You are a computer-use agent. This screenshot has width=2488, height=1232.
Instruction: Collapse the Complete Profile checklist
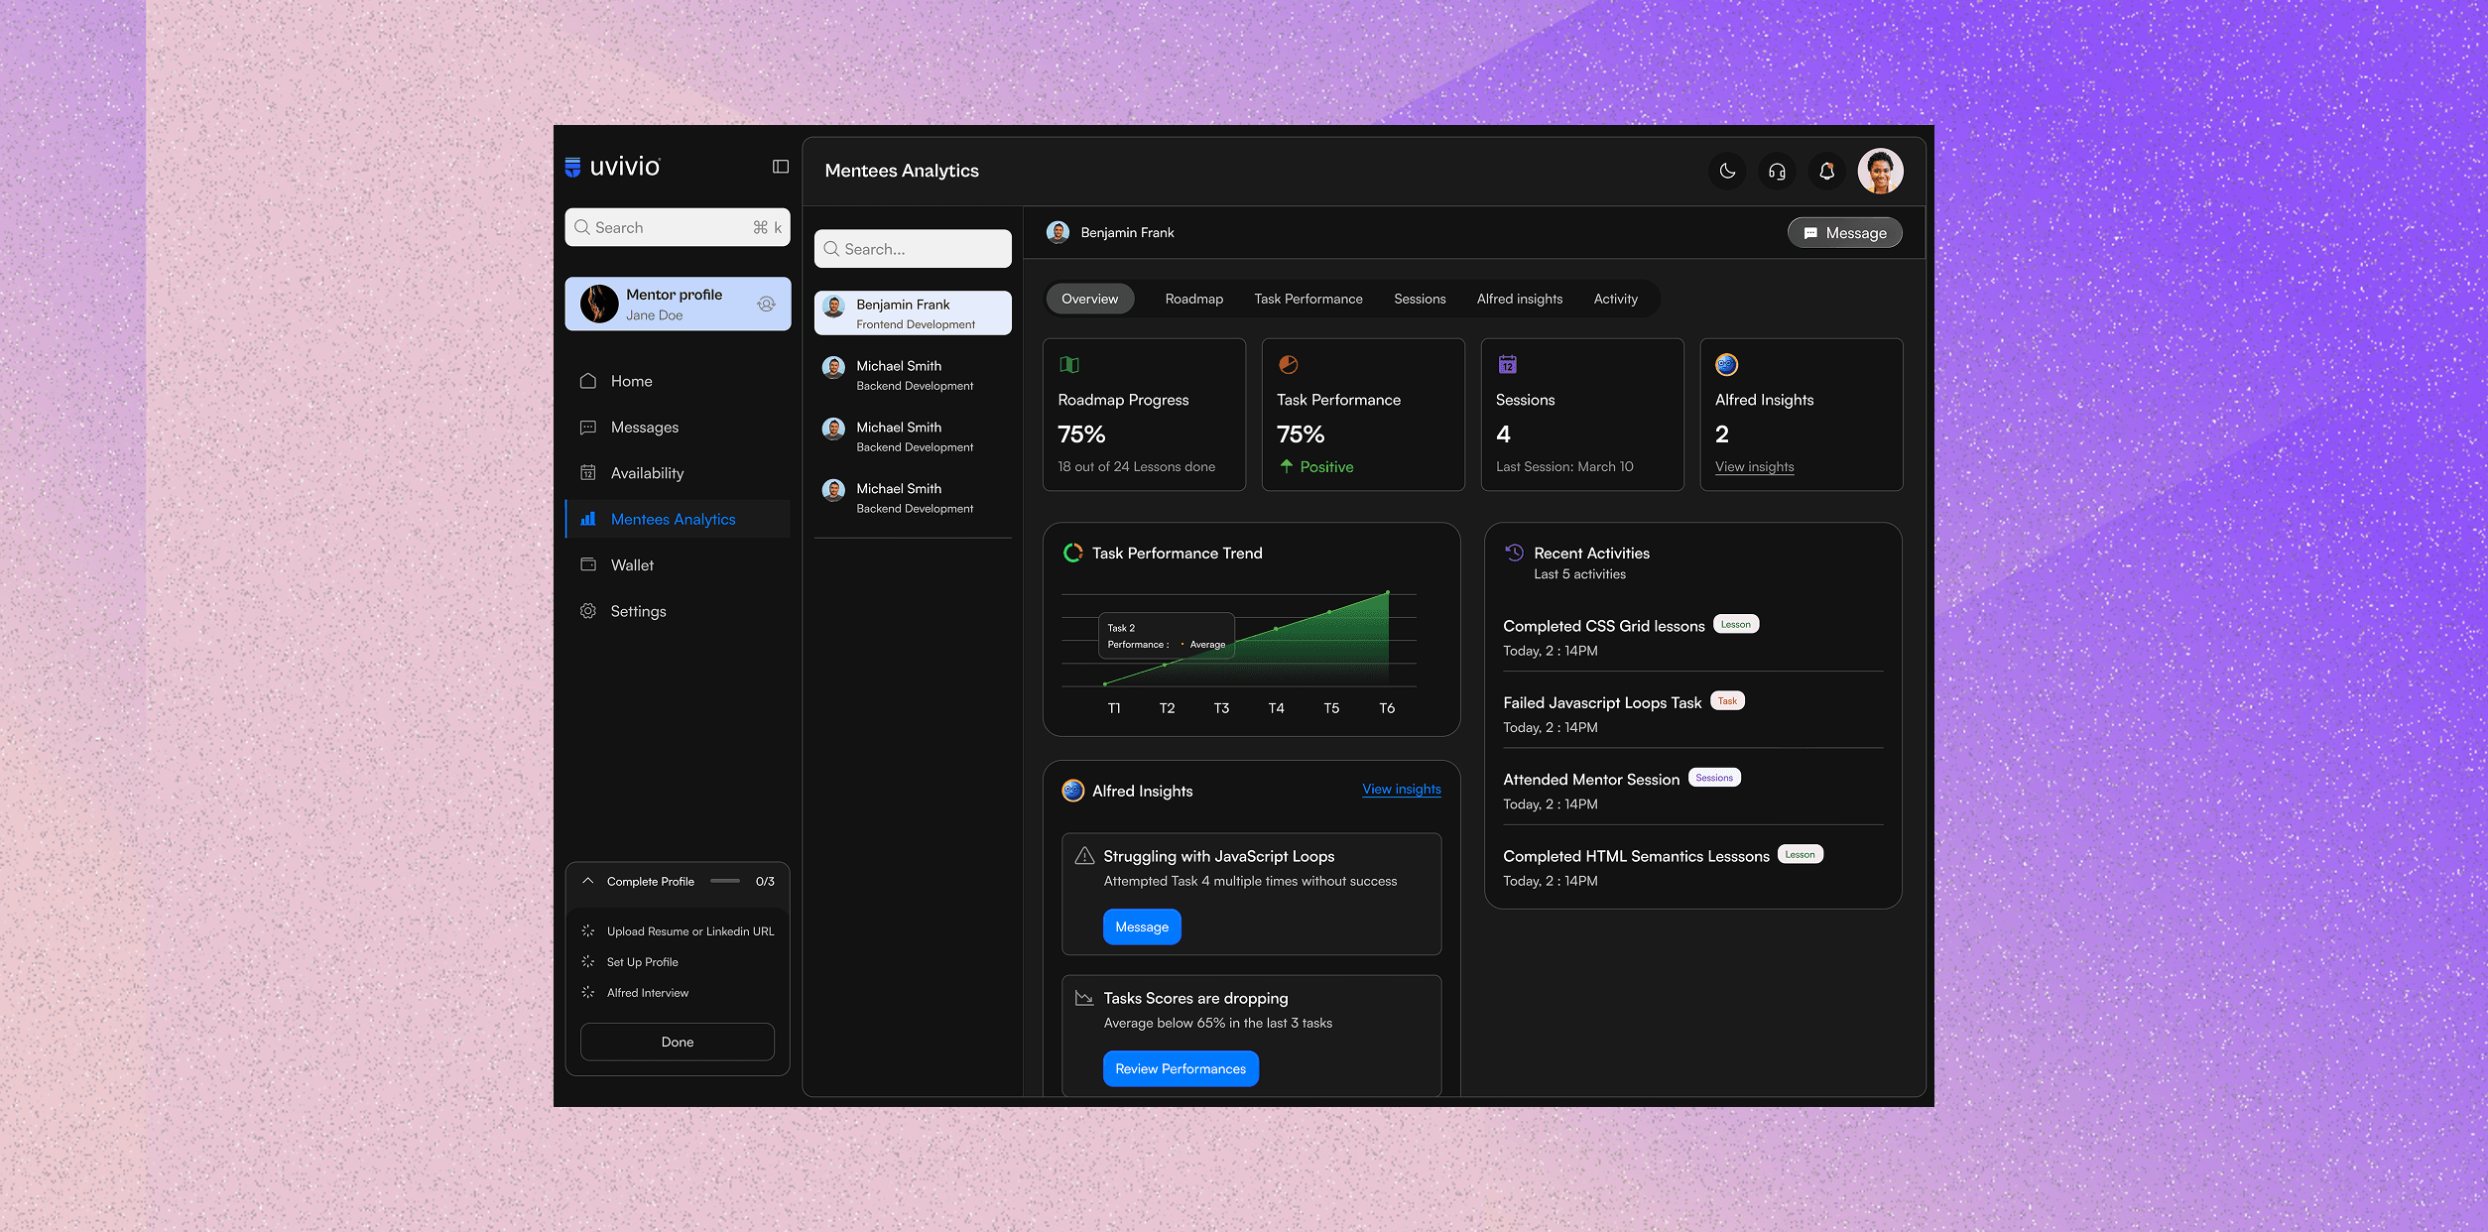(x=588, y=881)
